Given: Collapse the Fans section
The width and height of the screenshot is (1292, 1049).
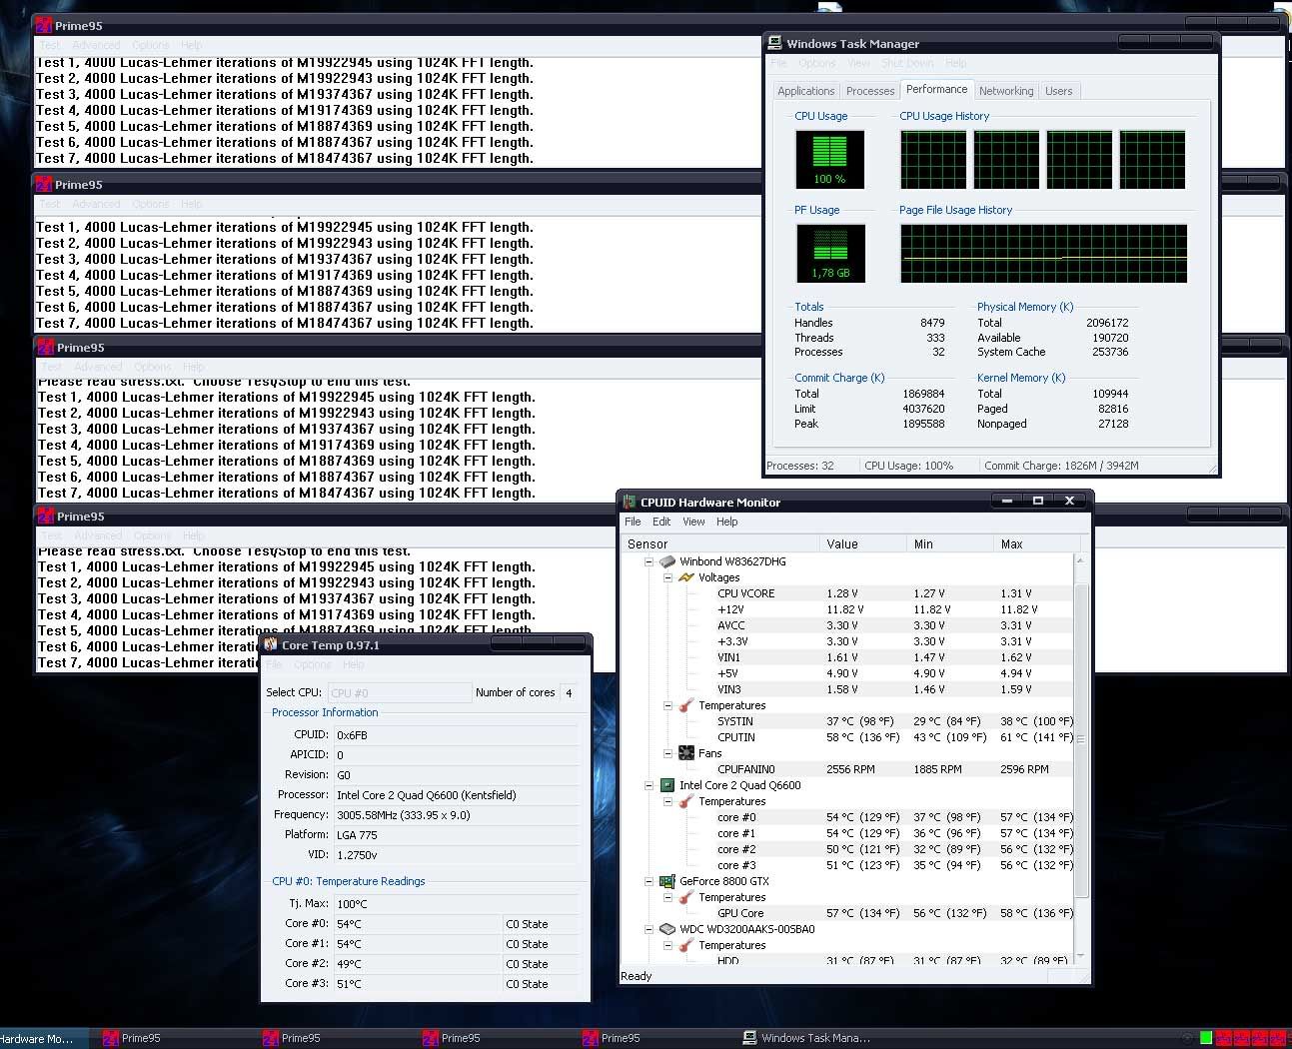Looking at the screenshot, I should click(x=667, y=753).
